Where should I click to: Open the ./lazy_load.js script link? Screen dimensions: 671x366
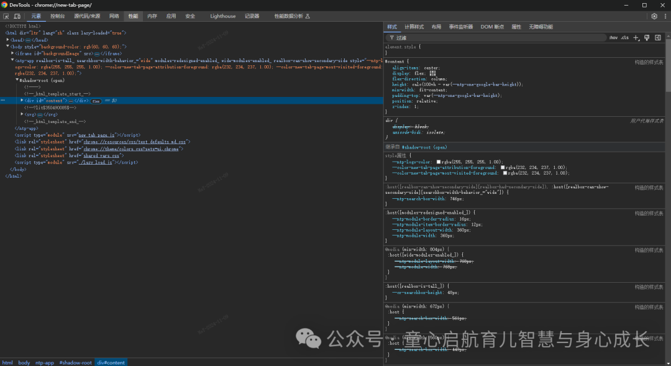click(95, 163)
